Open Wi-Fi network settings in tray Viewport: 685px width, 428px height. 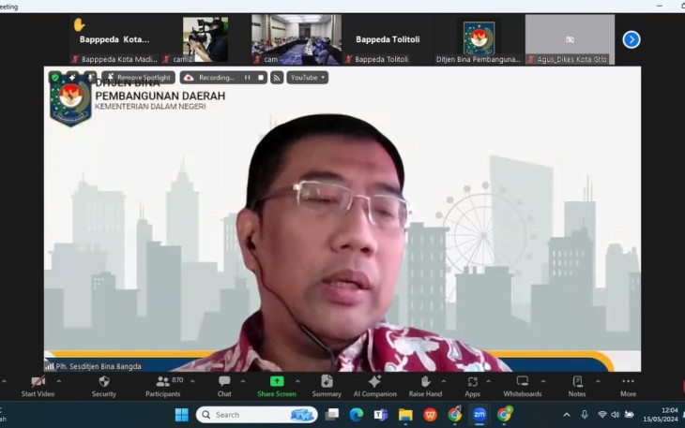[x=602, y=415]
